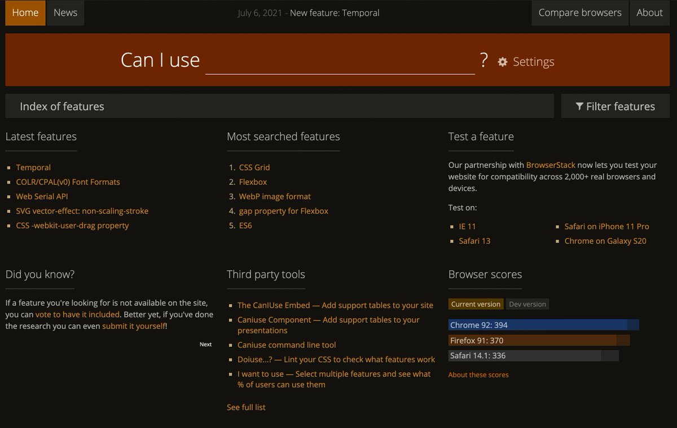Open CSS -webkit-user-drag property
The image size is (677, 428).
click(72, 225)
